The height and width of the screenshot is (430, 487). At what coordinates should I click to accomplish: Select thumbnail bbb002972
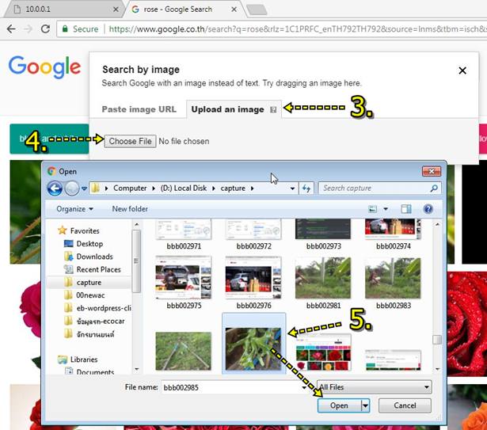pos(253,234)
